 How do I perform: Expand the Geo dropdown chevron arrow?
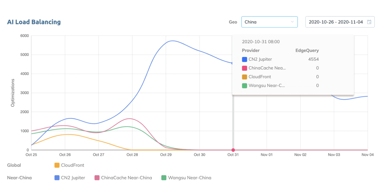coord(292,22)
